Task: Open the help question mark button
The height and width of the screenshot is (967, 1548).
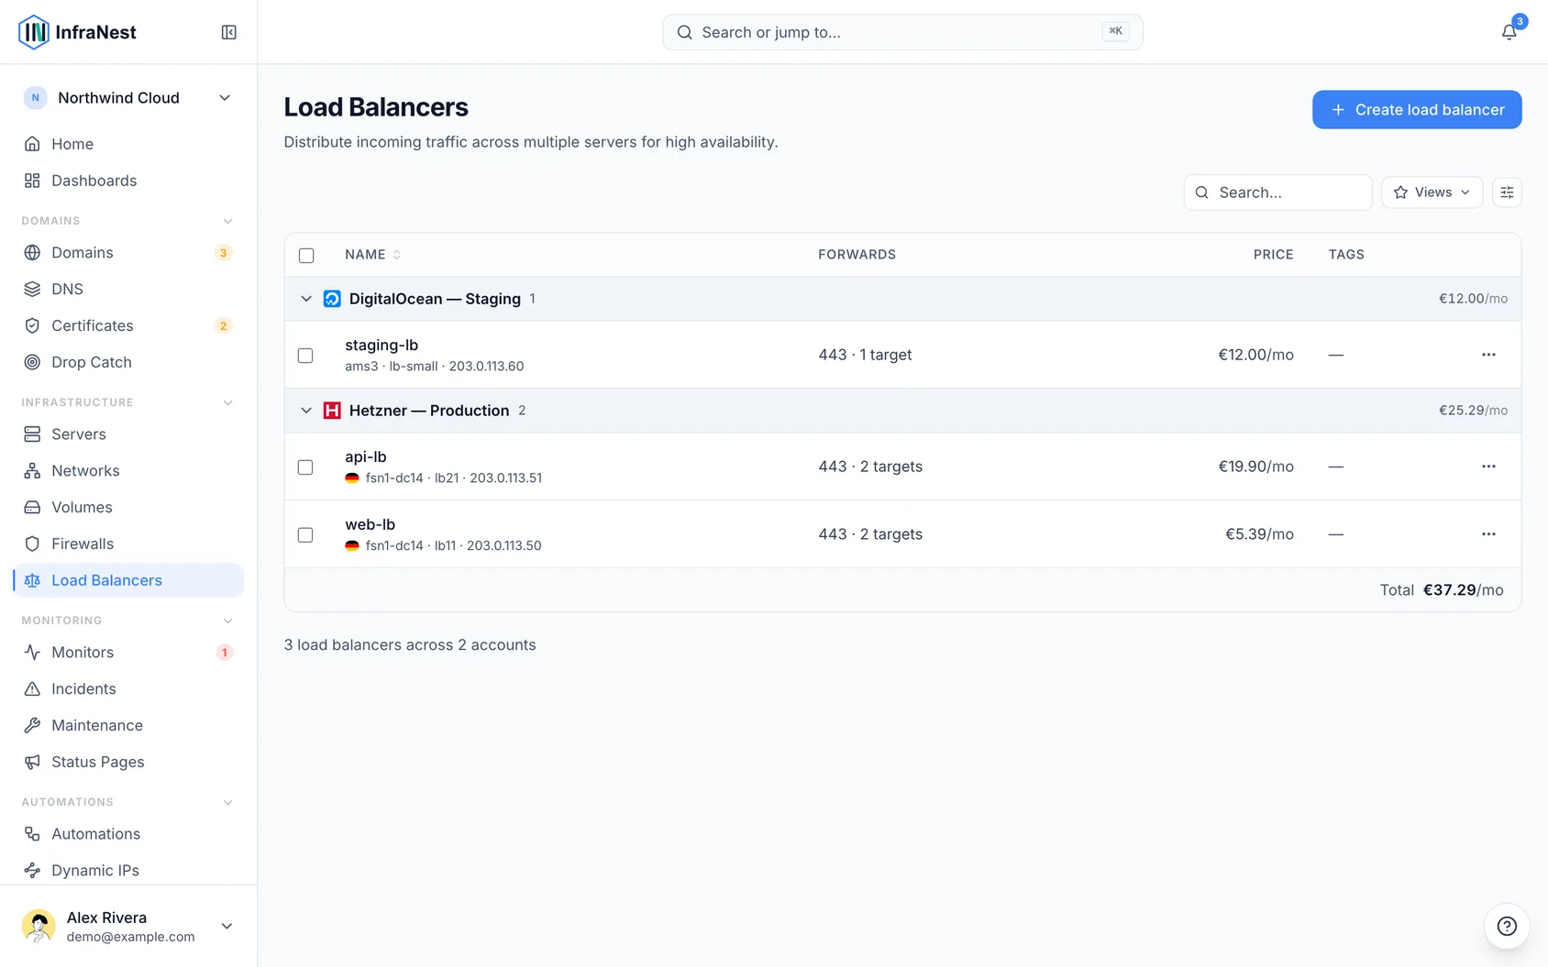Action: coord(1507,926)
